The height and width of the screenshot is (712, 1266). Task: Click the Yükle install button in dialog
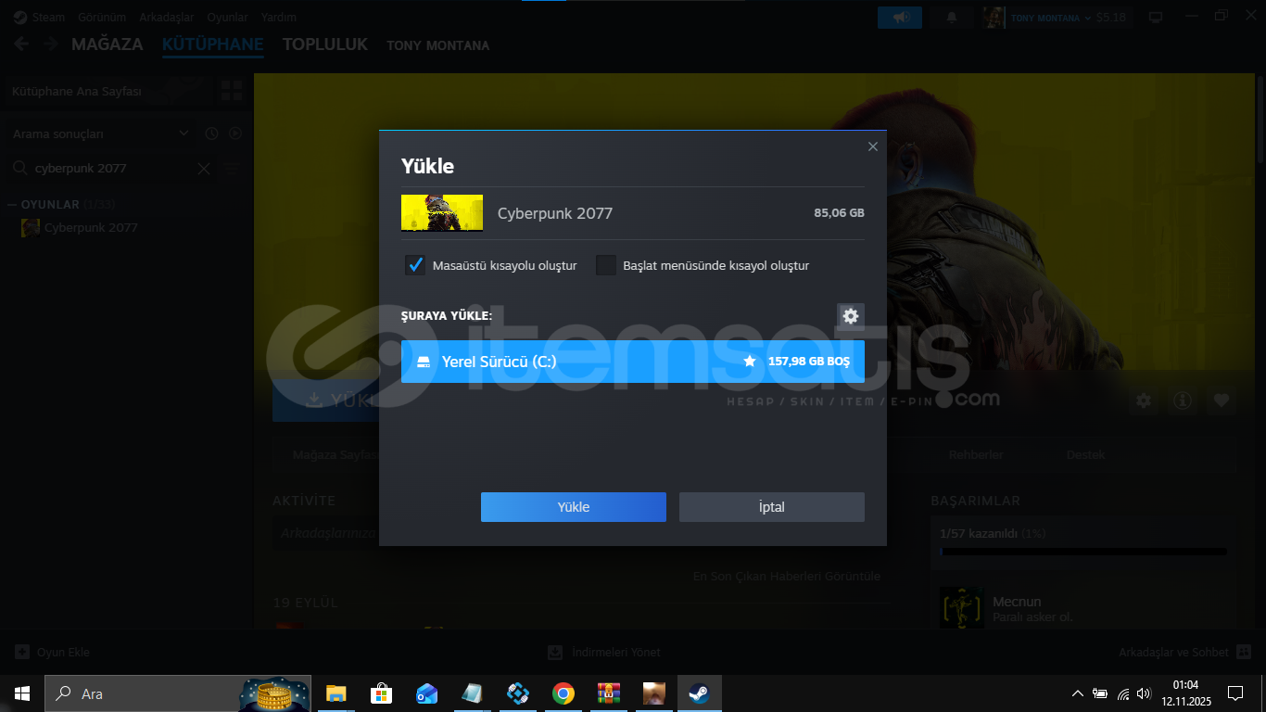[x=574, y=507]
